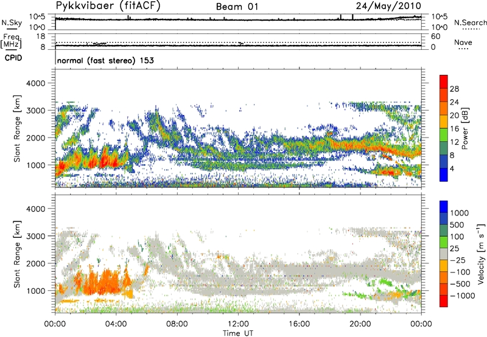Click the 'N.Search' legend label
The height and width of the screenshot is (337, 487).
pyautogui.click(x=471, y=23)
